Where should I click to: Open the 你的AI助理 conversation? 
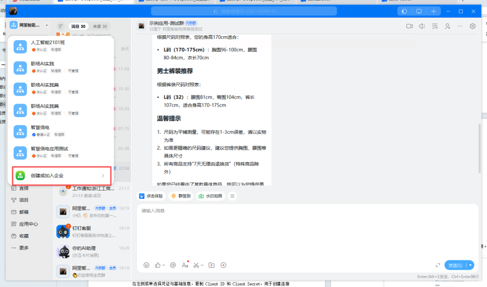(x=92, y=252)
